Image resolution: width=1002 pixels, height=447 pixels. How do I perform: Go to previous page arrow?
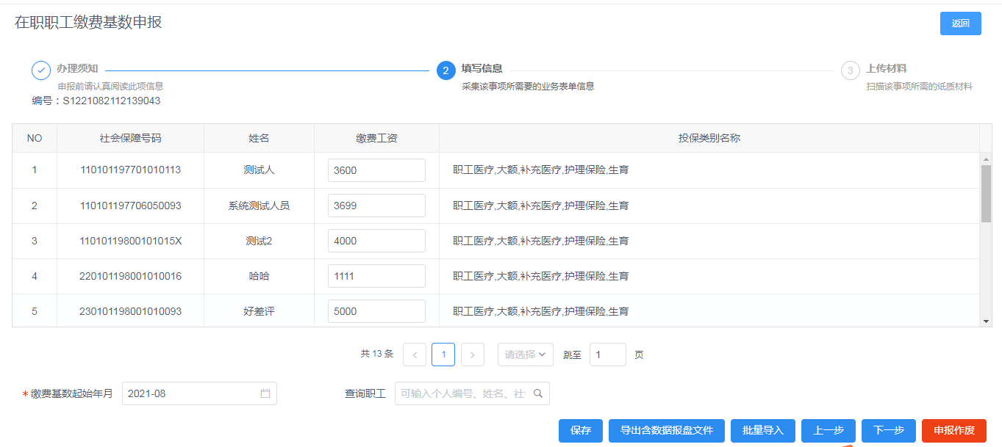click(415, 355)
